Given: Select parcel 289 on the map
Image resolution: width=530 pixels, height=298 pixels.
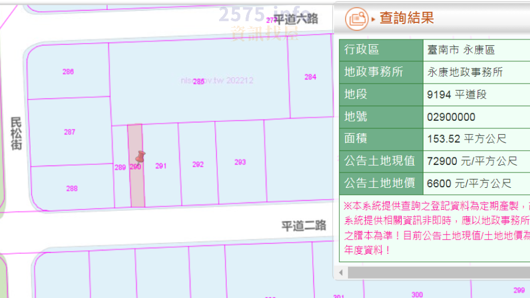Looking at the screenshot, I should 120,168.
